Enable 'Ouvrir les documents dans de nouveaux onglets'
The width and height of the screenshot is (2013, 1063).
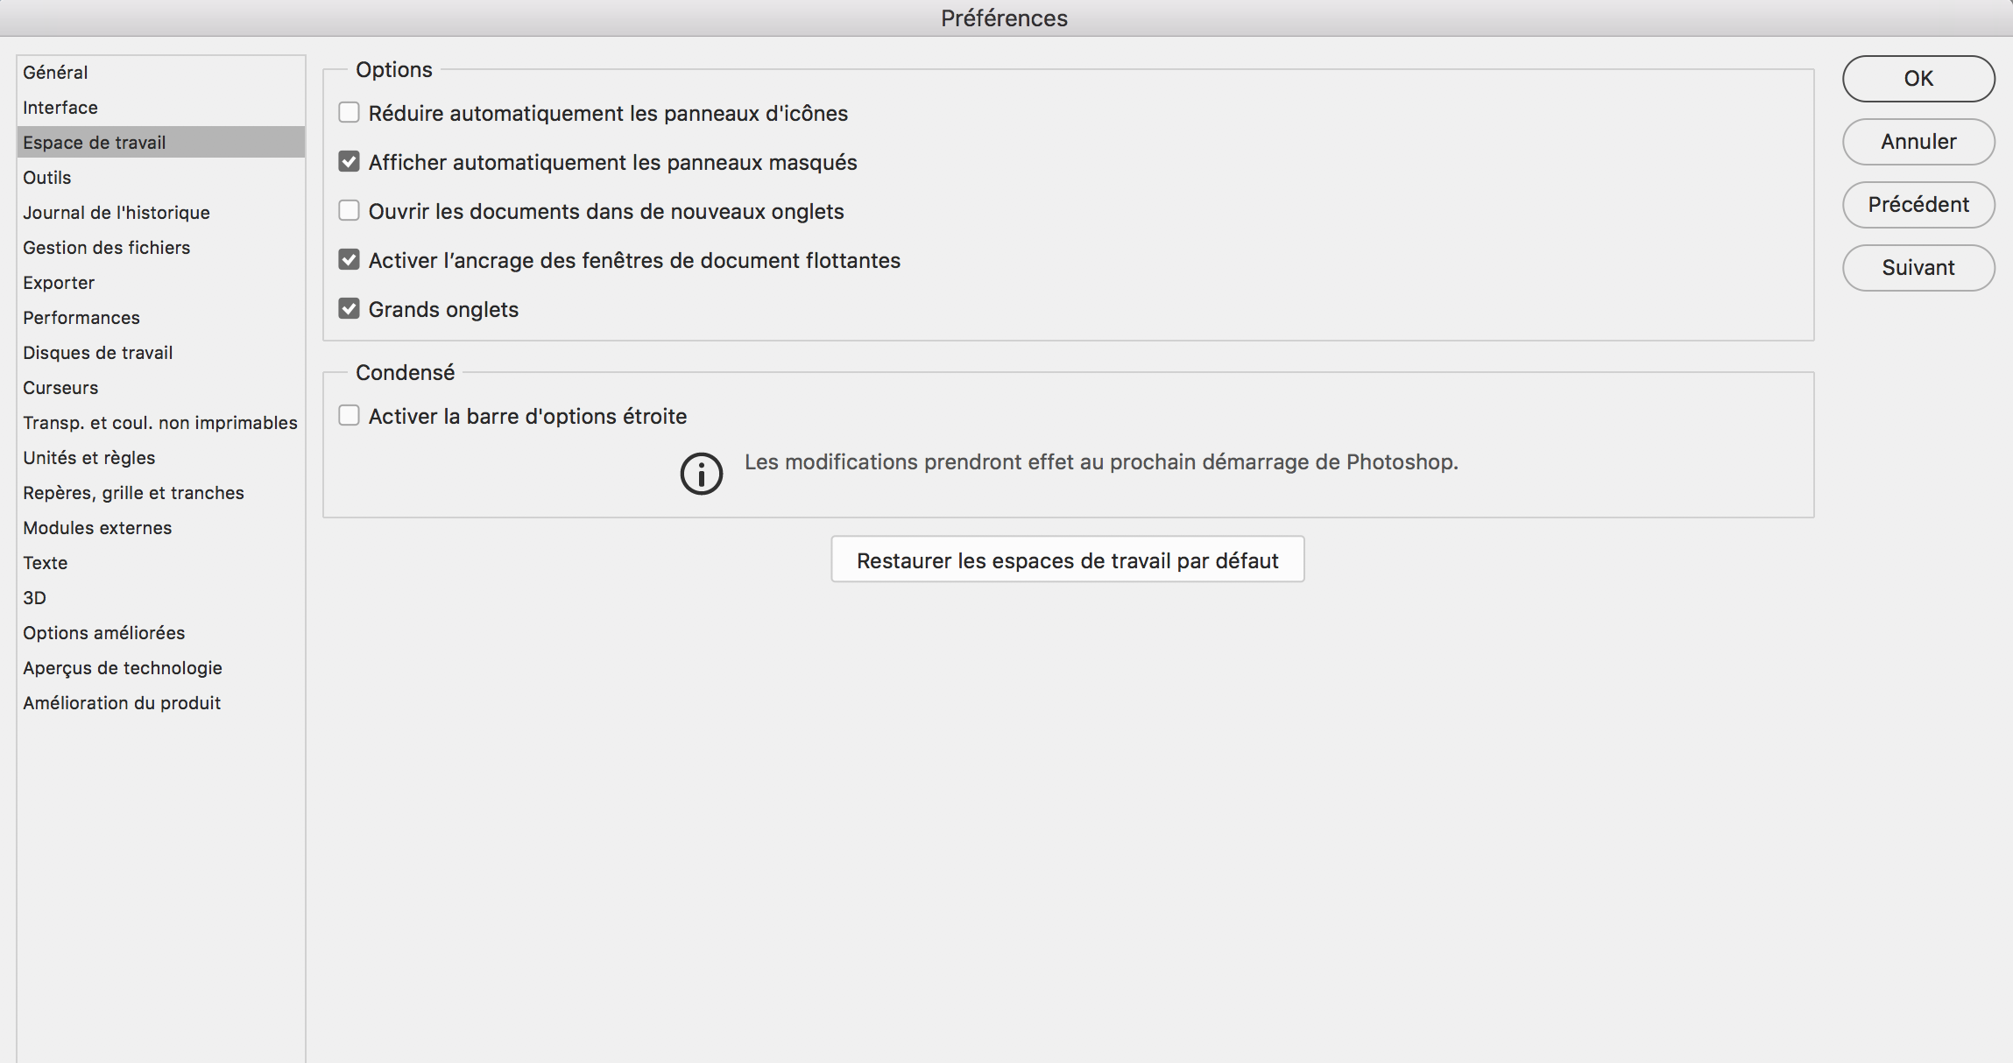click(350, 210)
